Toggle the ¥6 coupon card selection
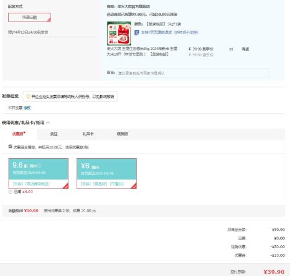Viewport: 290px width, 276px height. pyautogui.click(x=107, y=173)
